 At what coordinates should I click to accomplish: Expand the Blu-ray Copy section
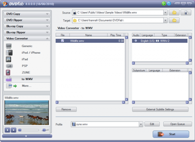click(27, 26)
